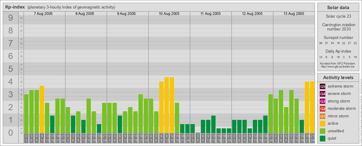362x146 pixels.
Task: Click the Solar cycle 23 text
Action: point(338,16)
